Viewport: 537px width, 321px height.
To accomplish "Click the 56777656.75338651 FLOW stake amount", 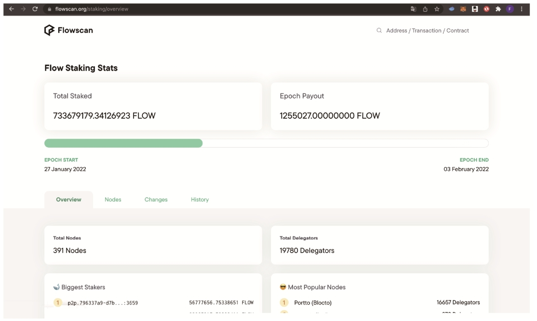I will pos(221,302).
